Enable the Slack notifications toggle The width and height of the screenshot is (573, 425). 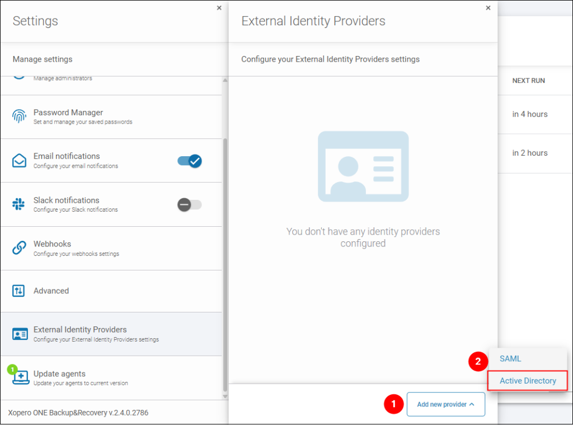coord(190,205)
